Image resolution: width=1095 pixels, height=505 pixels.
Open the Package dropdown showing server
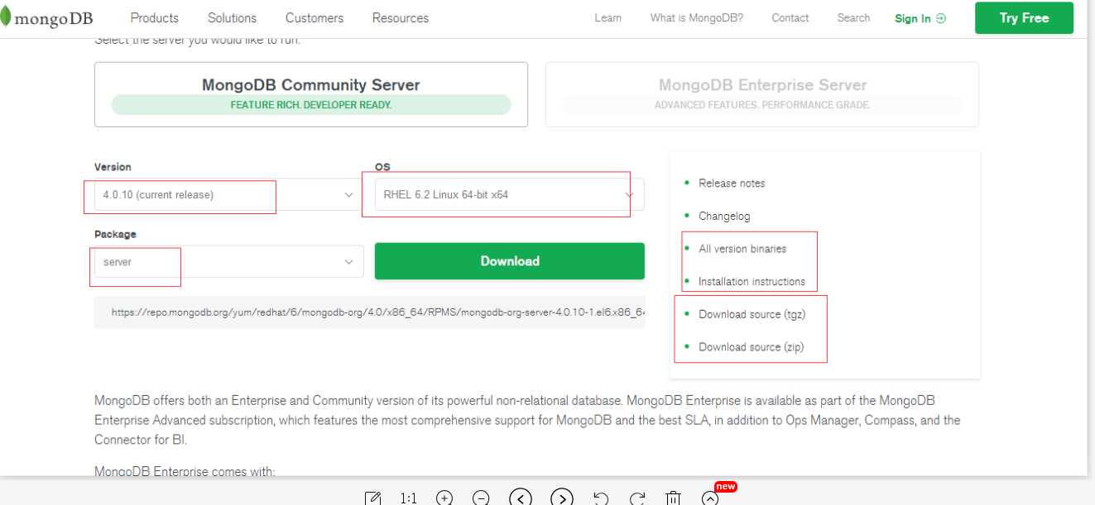click(228, 261)
